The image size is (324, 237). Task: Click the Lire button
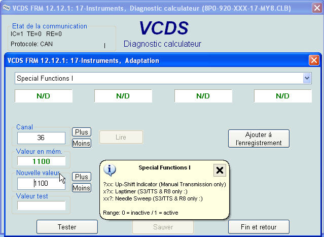[121, 137]
